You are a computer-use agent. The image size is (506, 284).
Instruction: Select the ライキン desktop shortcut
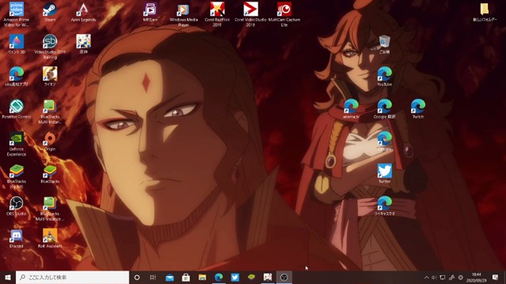50,77
